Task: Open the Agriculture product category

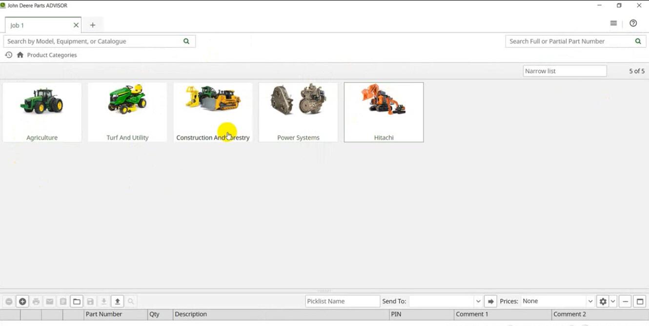Action: [42, 112]
